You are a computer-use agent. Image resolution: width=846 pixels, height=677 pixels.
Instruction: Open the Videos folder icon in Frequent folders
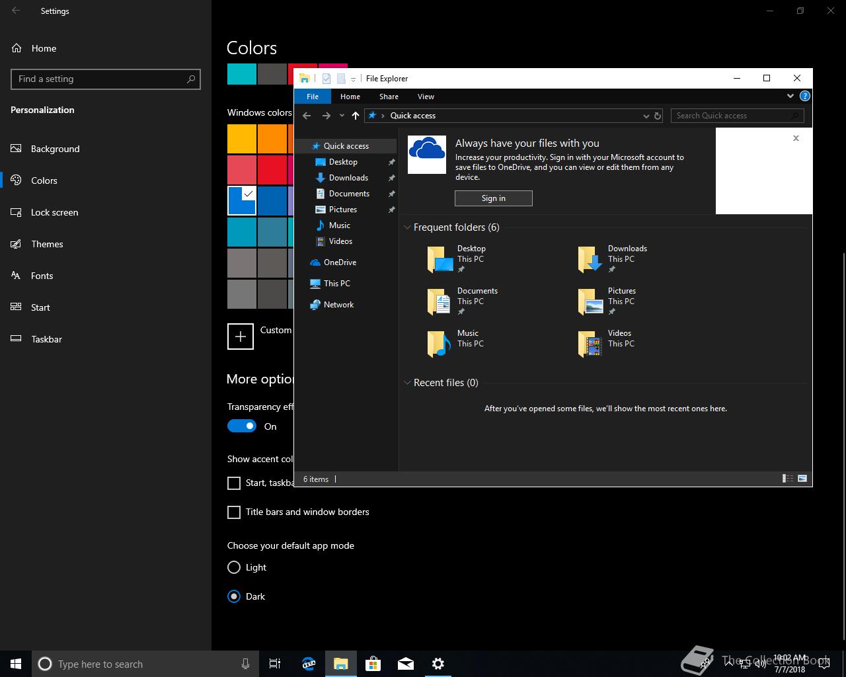pos(590,344)
